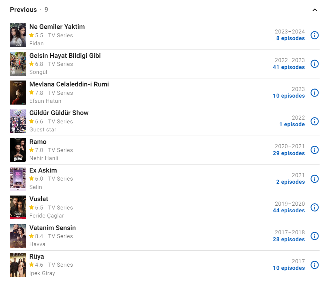Open info icon for Ne Gemiler Yaktim

pyautogui.click(x=314, y=35)
